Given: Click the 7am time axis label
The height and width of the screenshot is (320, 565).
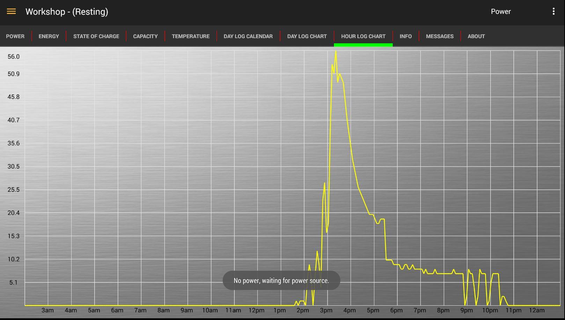Looking at the screenshot, I should [x=140, y=310].
